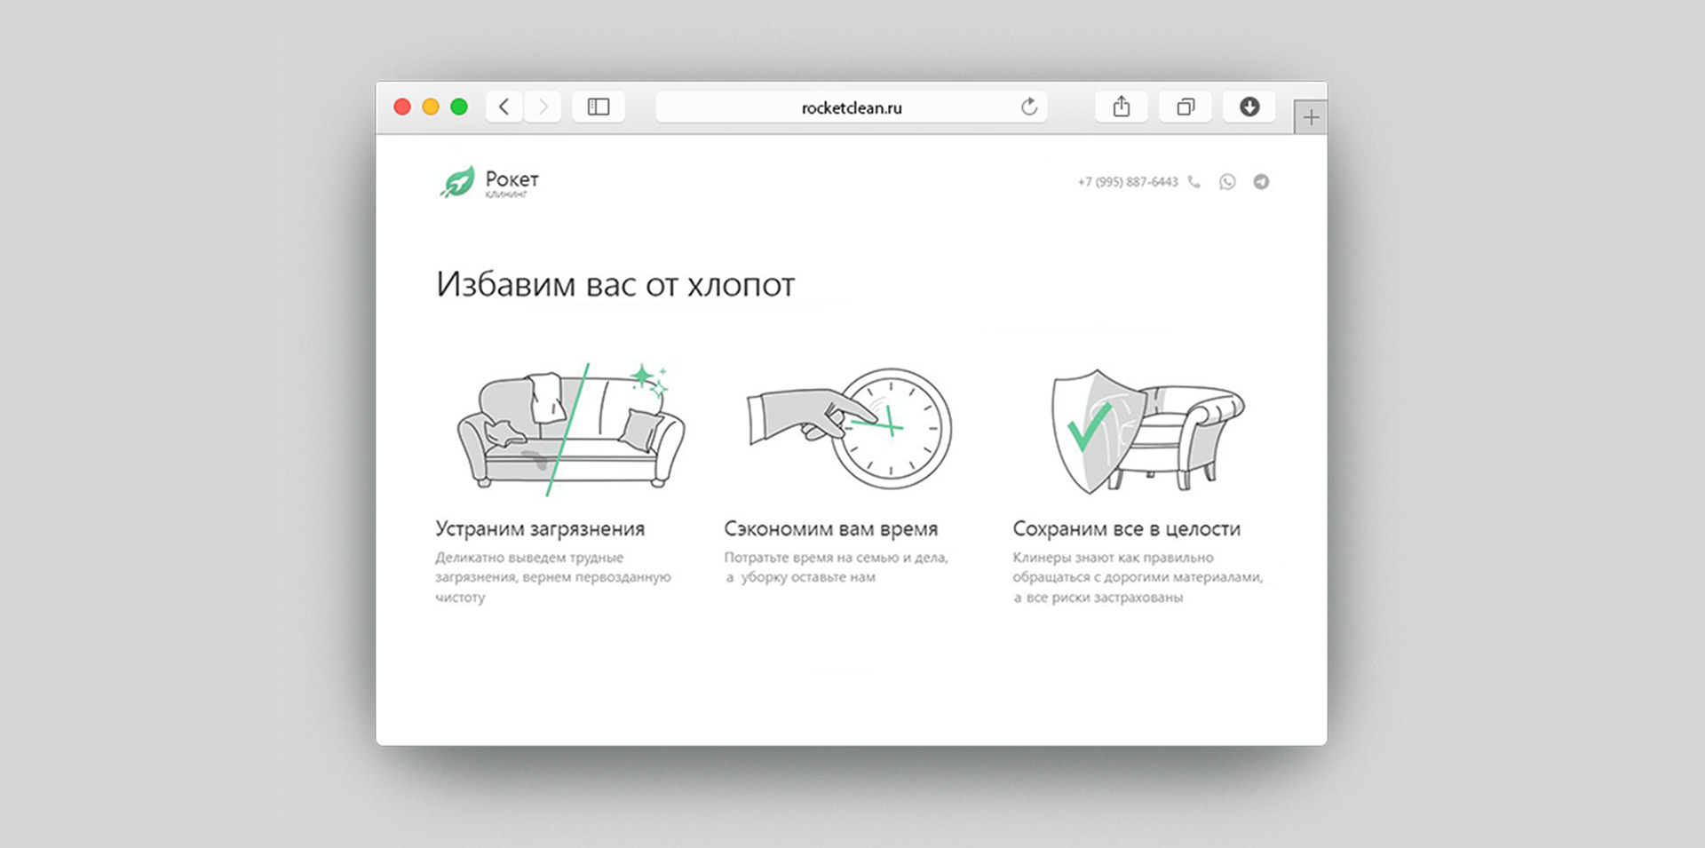Screen dimensions: 1705x848
Task: Click the 'клининг' logo subtitle
Action: point(506,194)
